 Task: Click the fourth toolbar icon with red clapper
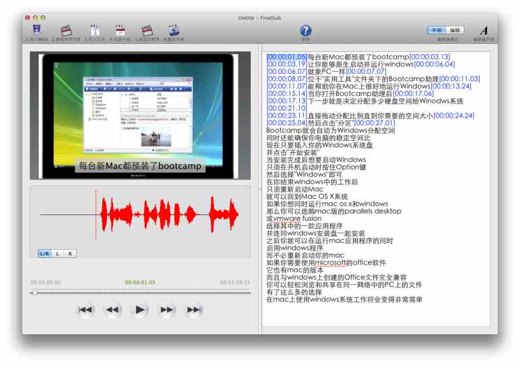pos(120,30)
